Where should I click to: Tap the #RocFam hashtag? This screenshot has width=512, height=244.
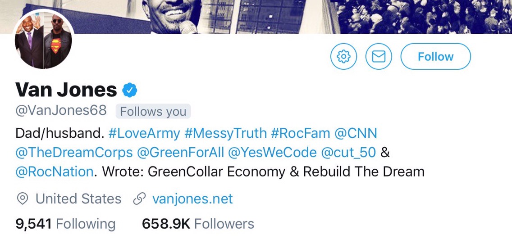(299, 133)
